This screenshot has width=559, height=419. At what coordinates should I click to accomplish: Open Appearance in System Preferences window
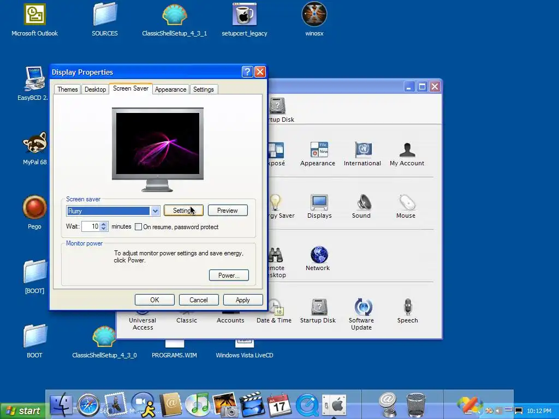point(318,154)
